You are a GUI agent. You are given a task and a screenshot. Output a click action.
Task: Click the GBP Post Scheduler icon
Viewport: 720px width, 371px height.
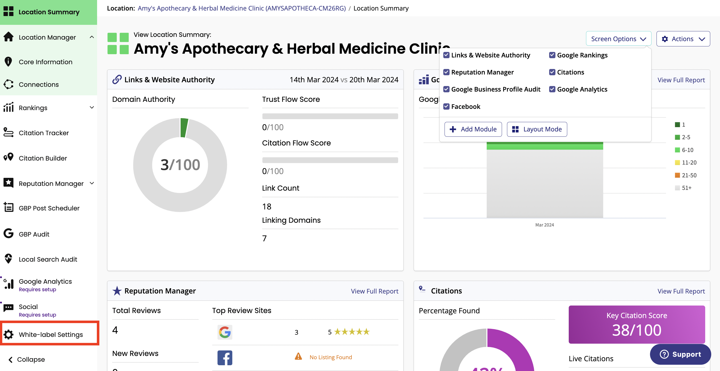8,208
